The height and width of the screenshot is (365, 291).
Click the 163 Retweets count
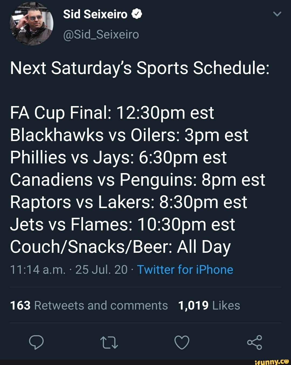pos(19,305)
